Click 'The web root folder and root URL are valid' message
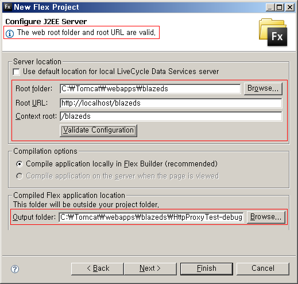Image resolution: width=298 pixels, height=284 pixels. click(x=86, y=33)
